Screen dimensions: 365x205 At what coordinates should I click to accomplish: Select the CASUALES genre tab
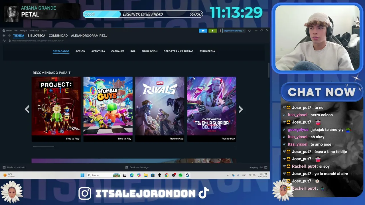pyautogui.click(x=118, y=51)
